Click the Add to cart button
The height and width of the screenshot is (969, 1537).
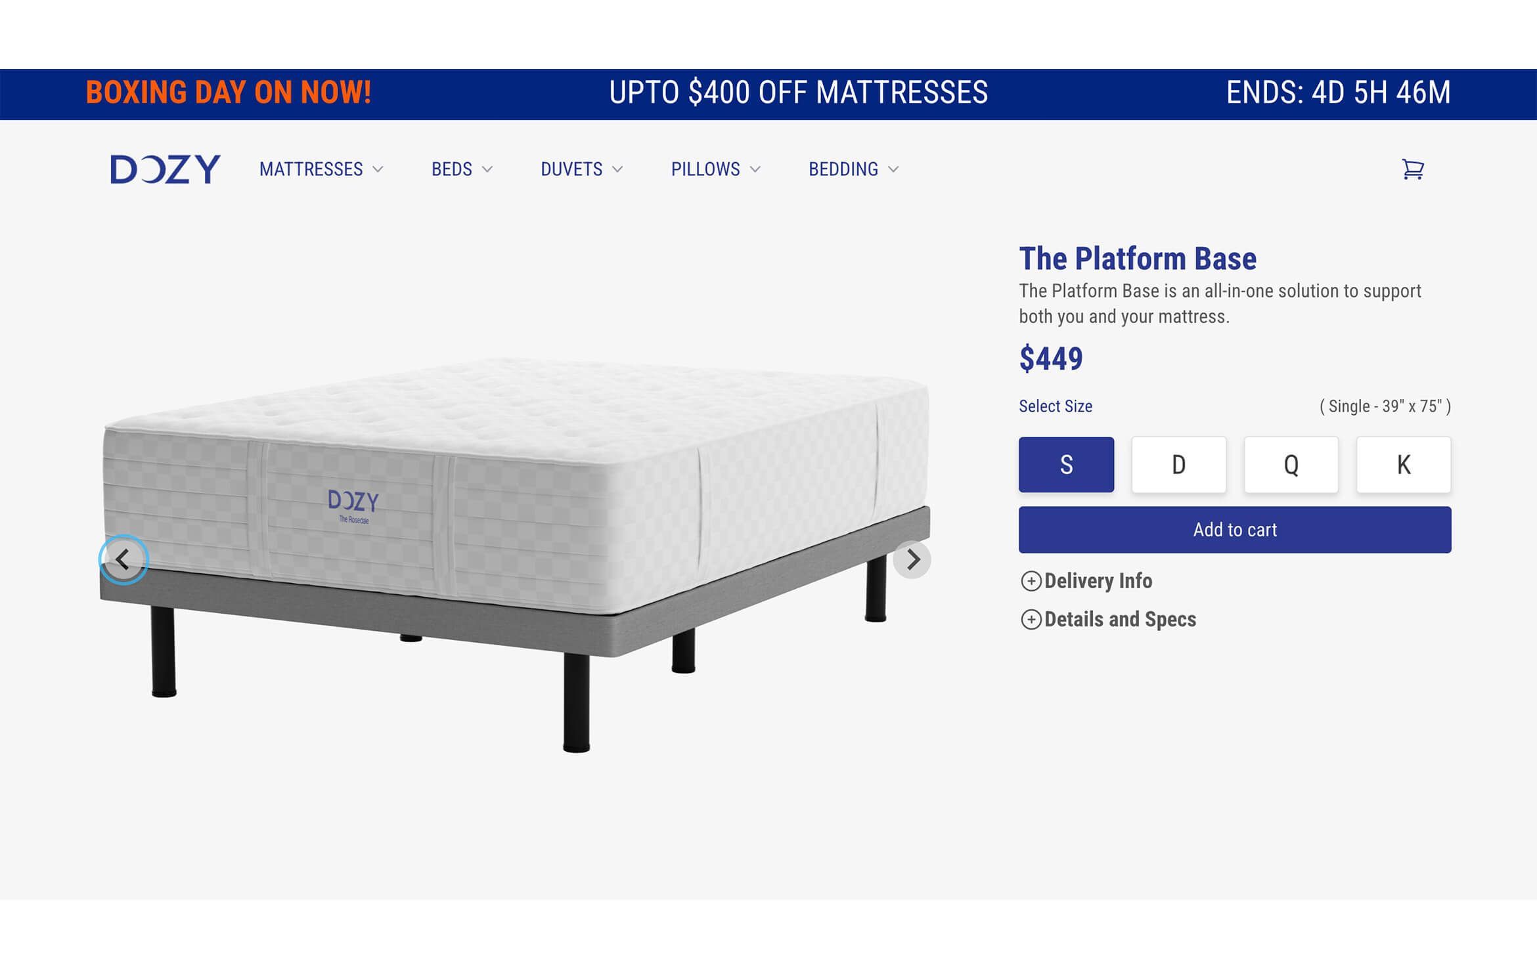[1234, 529]
